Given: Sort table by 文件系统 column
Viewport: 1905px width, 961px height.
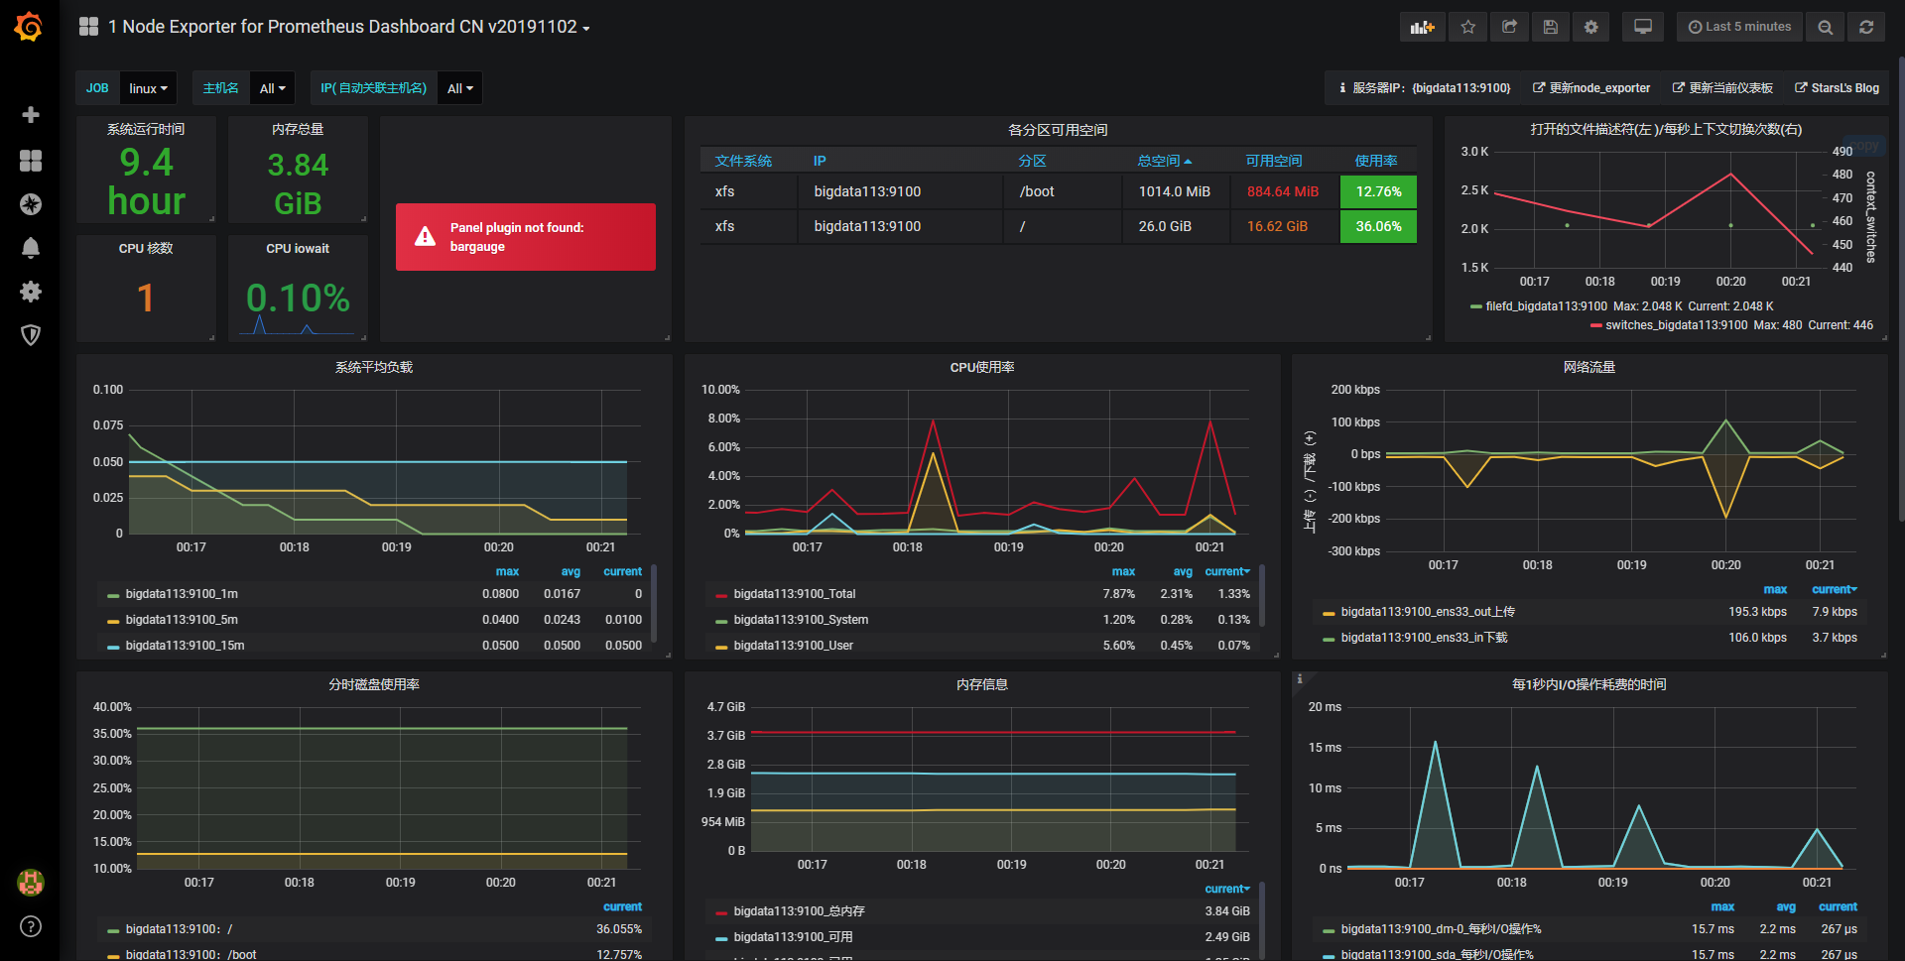Looking at the screenshot, I should click(x=743, y=161).
